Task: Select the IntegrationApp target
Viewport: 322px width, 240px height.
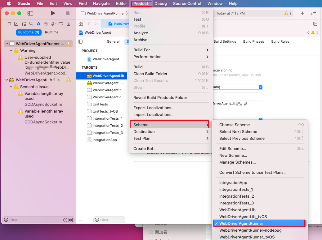Action: tap(102, 140)
